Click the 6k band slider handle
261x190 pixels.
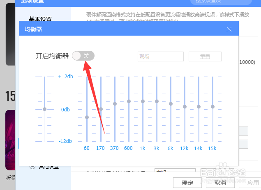[171, 104]
